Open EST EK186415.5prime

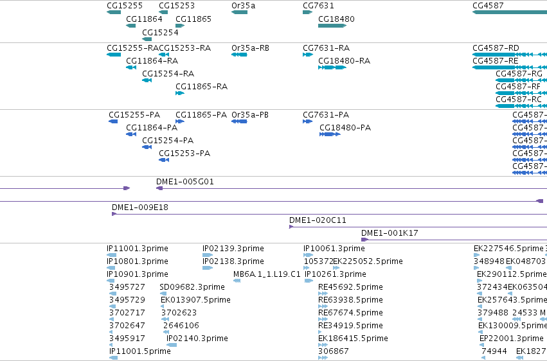(353, 339)
